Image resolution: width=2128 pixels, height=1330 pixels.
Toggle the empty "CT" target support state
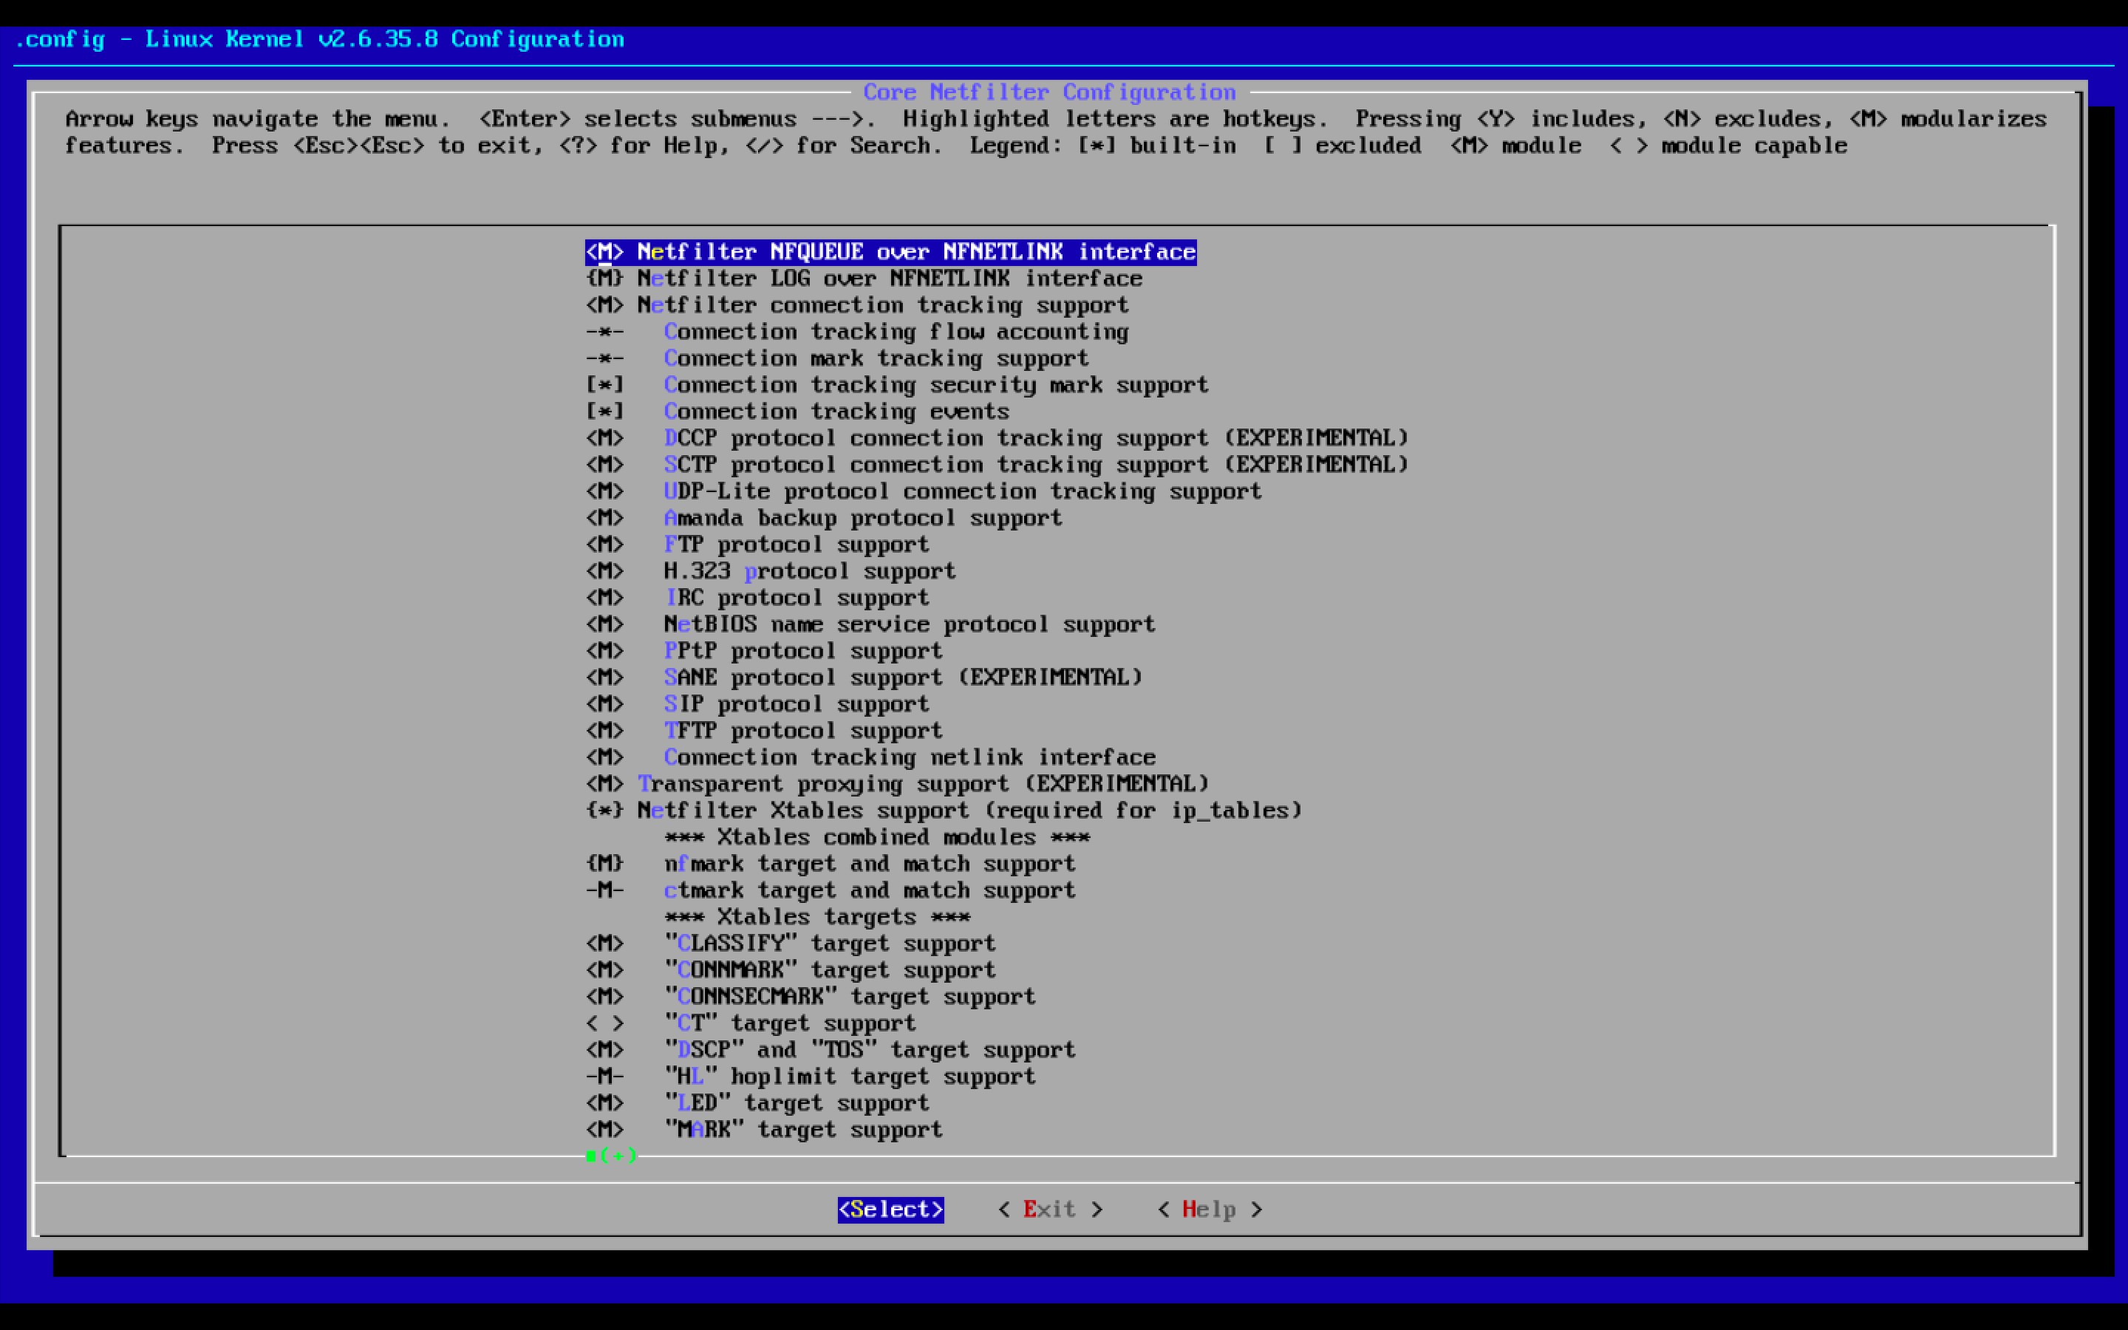pos(605,1024)
